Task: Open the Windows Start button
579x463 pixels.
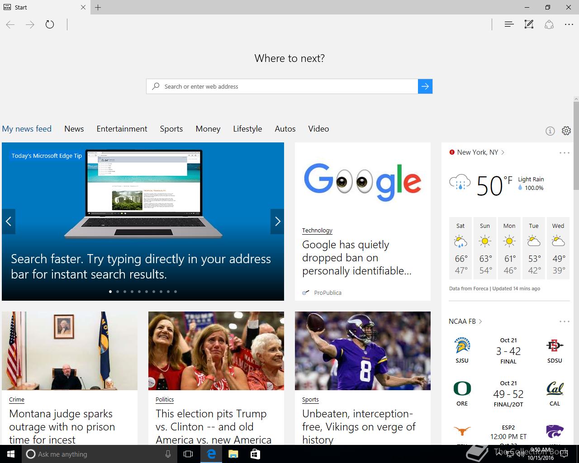Action: (11, 454)
